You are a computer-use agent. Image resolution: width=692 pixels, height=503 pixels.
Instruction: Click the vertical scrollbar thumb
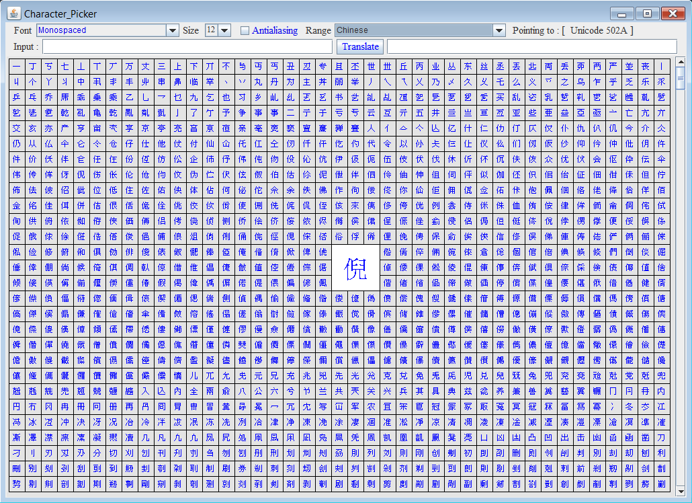[680, 75]
